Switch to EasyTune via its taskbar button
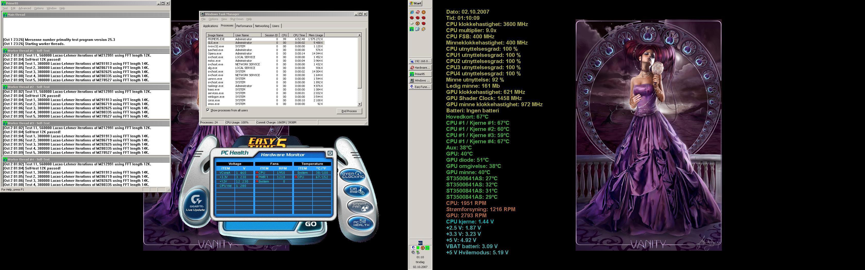Viewport: 865px width, 270px height. pyautogui.click(x=420, y=87)
